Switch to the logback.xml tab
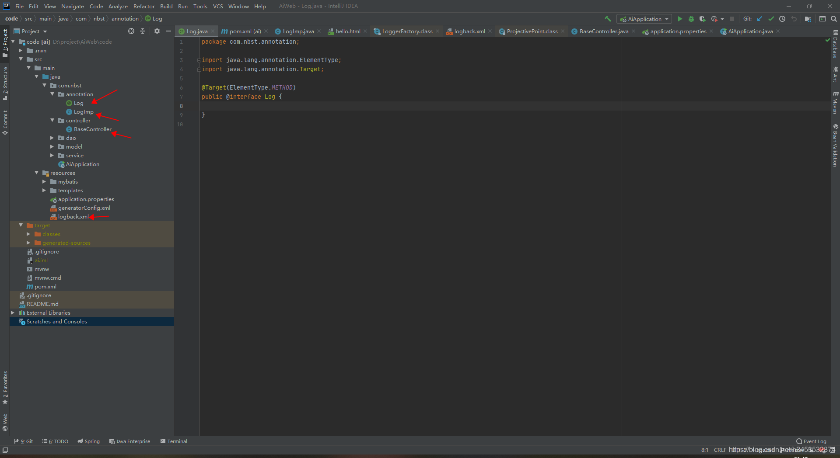 (x=469, y=31)
